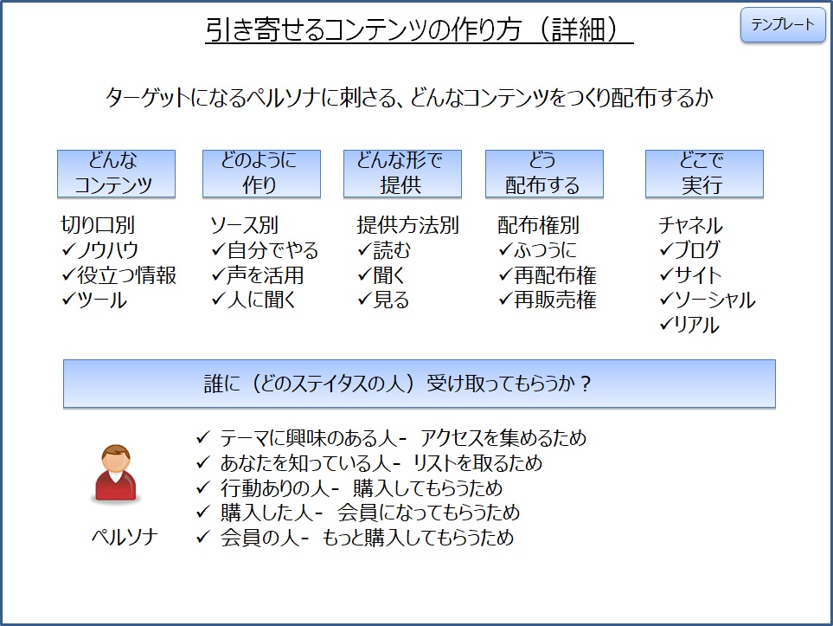This screenshot has height=626, width=833.
Task: Click the ツール checklist item
Action: (x=94, y=300)
